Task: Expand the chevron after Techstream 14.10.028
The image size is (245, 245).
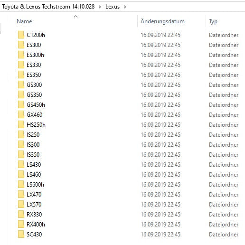Action: (x=100, y=7)
